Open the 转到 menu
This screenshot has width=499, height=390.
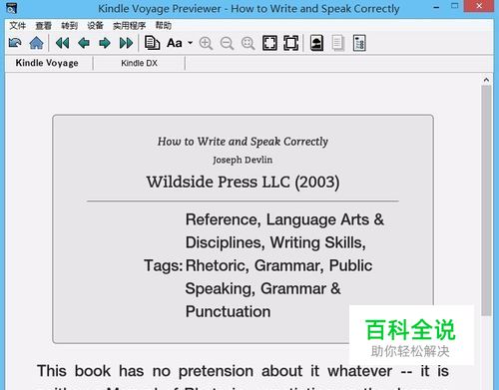69,26
